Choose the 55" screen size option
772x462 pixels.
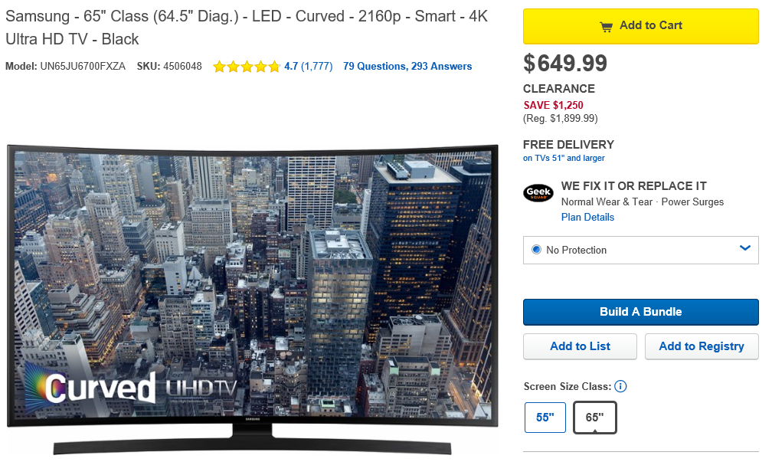(x=545, y=417)
